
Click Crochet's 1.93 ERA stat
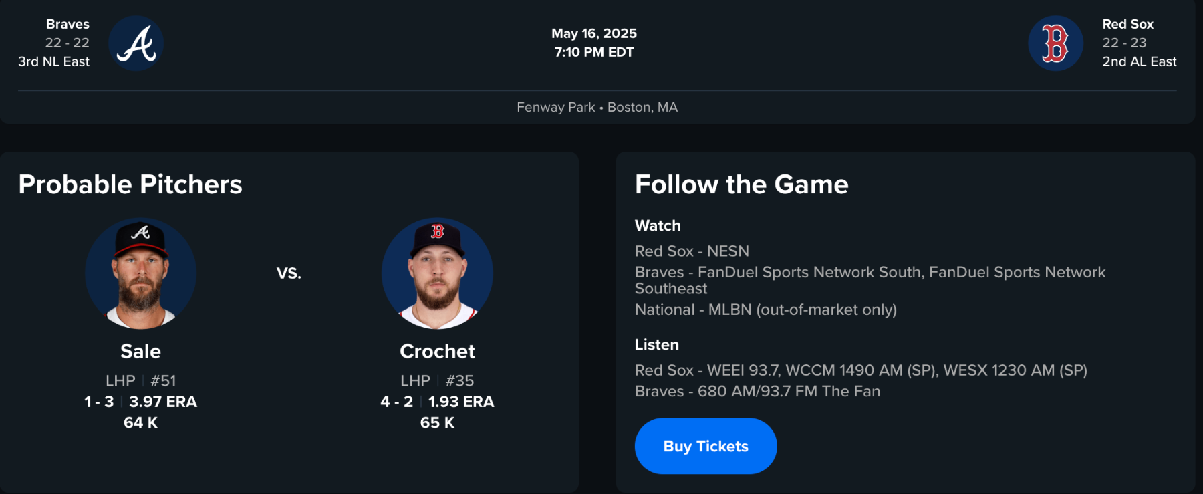click(461, 402)
